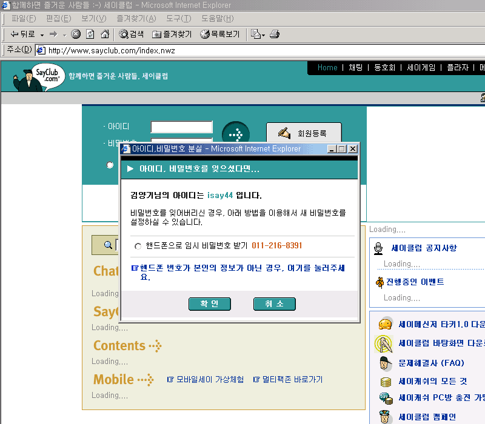Maximize the 아이디,비밀번호 분실 popup window

[342, 149]
